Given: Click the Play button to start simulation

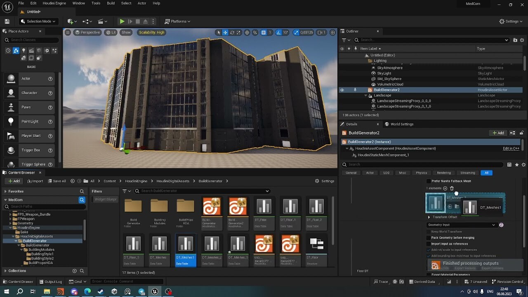Looking at the screenshot, I should coord(122,21).
